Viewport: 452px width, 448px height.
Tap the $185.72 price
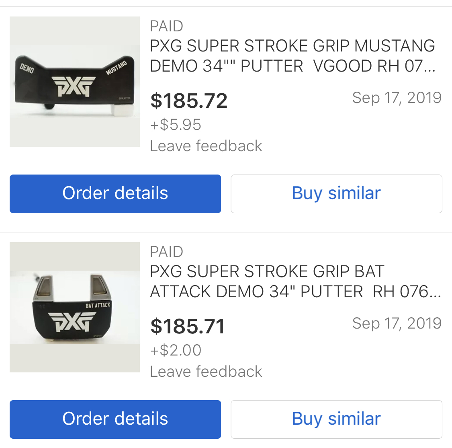coord(189,101)
